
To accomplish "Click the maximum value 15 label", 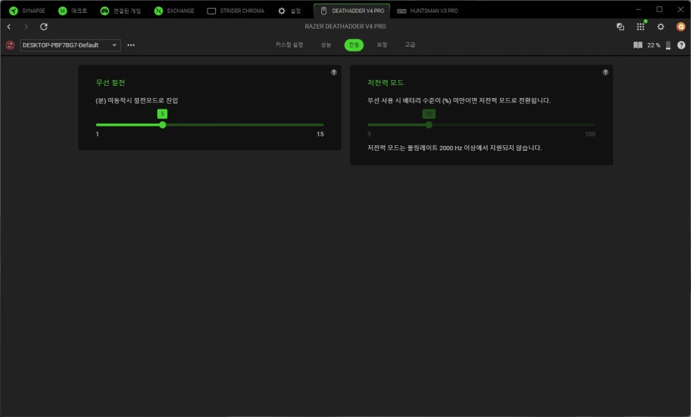I will 320,134.
